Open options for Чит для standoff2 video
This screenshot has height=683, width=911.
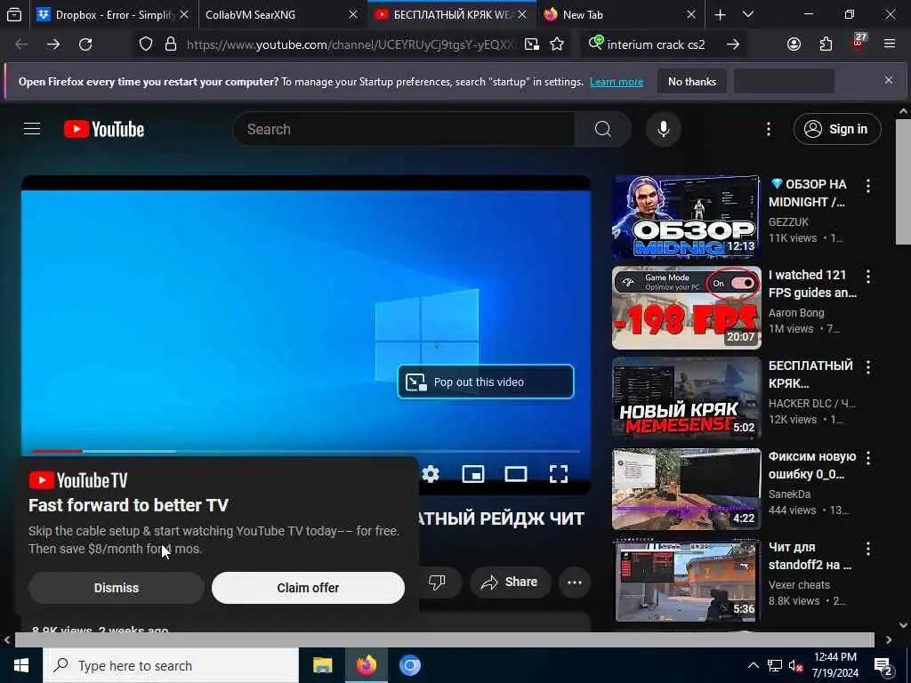868,548
